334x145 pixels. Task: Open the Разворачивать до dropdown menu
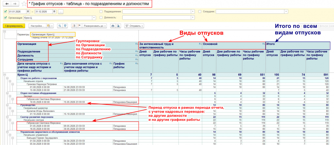click(x=95, y=26)
